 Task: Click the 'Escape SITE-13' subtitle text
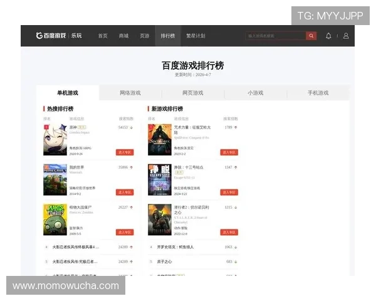184,177
